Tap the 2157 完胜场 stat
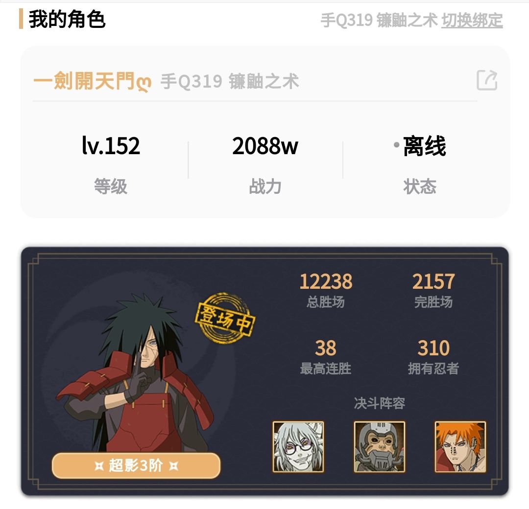Screen dimensions: 529x509 [433, 290]
